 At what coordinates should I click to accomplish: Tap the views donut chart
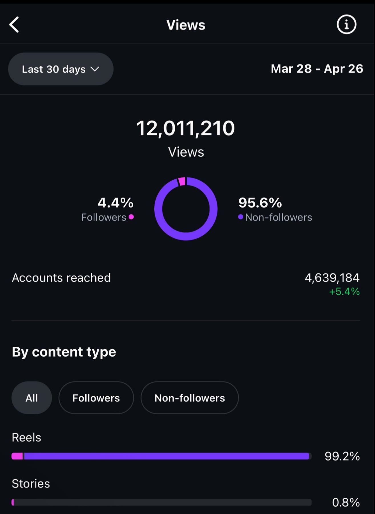coord(186,209)
